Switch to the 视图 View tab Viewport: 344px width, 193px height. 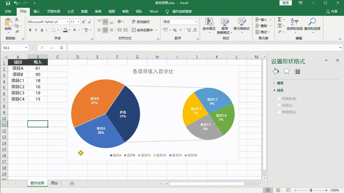click(x=112, y=11)
